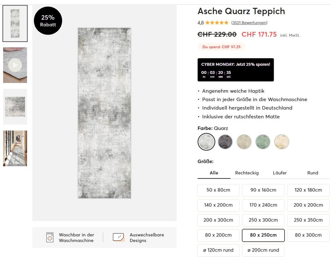Open the square rug thumbnail image
The image size is (330, 257).
[x=15, y=107]
